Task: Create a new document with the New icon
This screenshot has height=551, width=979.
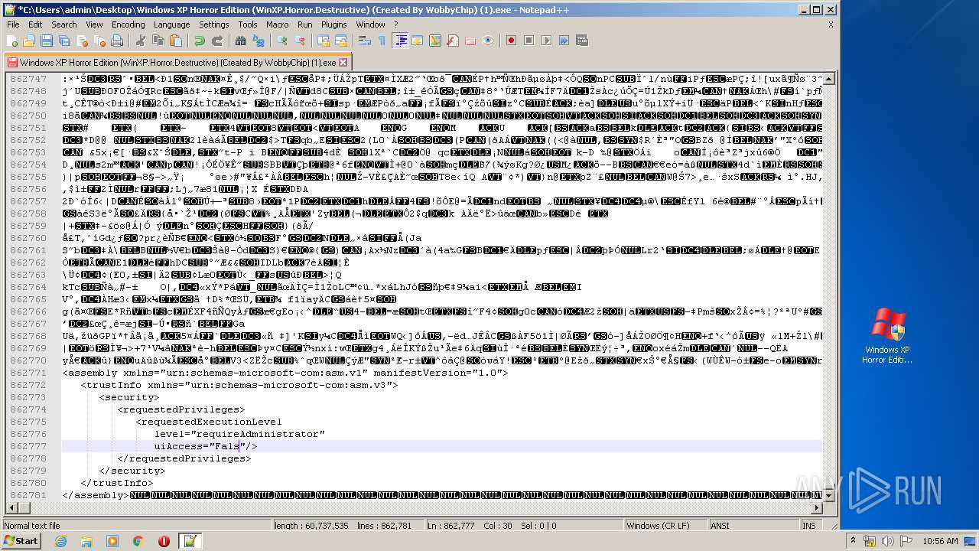Action: point(12,41)
